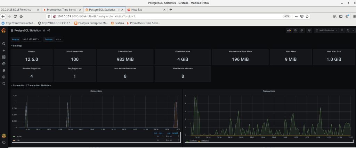Share the PostgreSQL Statistics dashboard
Screen dimensions: 356x148
pyautogui.click(x=49, y=31)
